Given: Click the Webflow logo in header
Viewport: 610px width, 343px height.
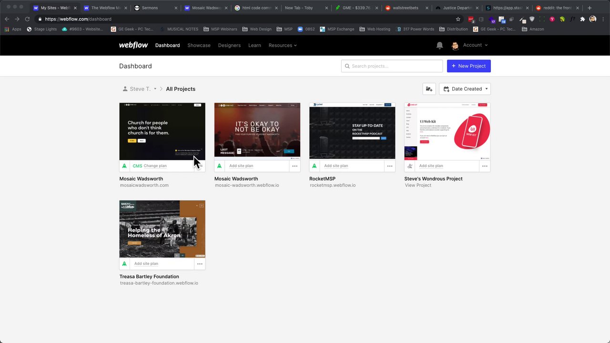Looking at the screenshot, I should 133,45.
